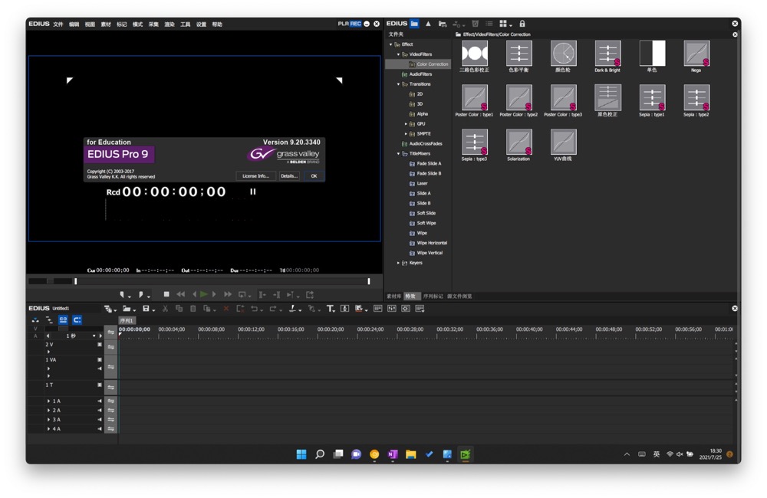Switch to the 素材库 tab
Image resolution: width=767 pixels, height=498 pixels.
click(x=393, y=297)
